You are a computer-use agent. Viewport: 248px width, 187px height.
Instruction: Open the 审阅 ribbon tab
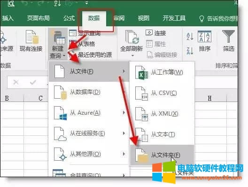click(x=119, y=18)
